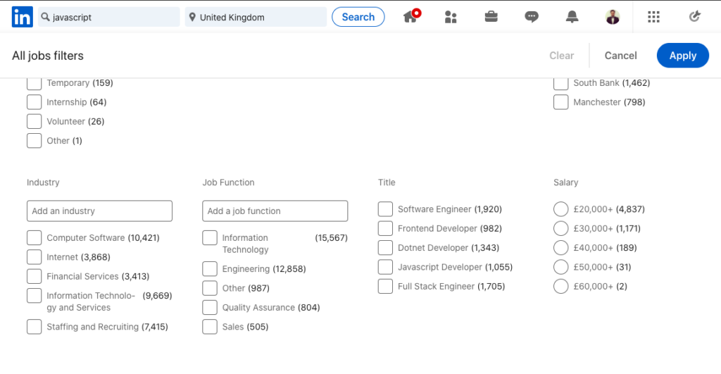The width and height of the screenshot is (721, 374).
Task: Open the Jobs briefcase icon
Action: click(491, 17)
